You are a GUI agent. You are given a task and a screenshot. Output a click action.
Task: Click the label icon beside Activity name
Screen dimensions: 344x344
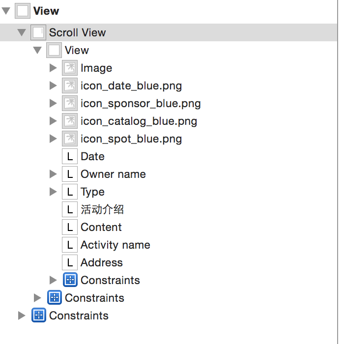[70, 245]
